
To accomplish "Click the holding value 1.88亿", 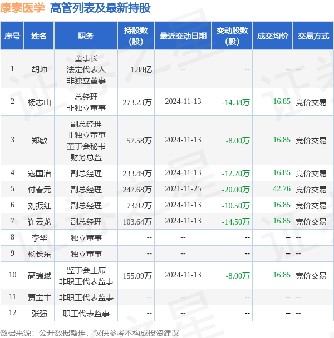I will (x=141, y=69).
